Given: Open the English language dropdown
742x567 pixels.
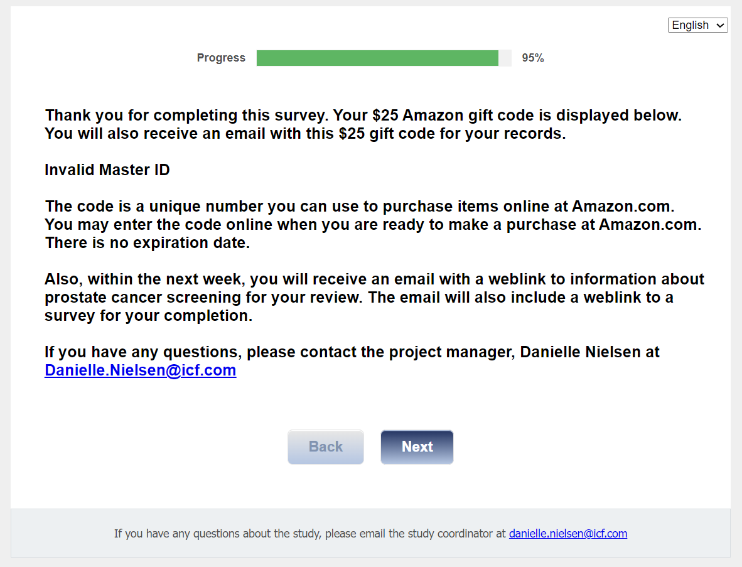Looking at the screenshot, I should pos(697,25).
